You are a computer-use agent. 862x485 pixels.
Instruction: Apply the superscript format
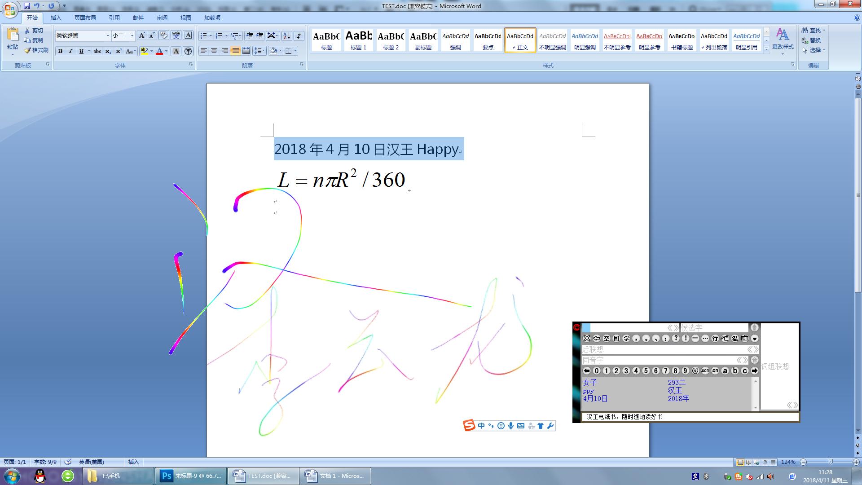(x=119, y=51)
